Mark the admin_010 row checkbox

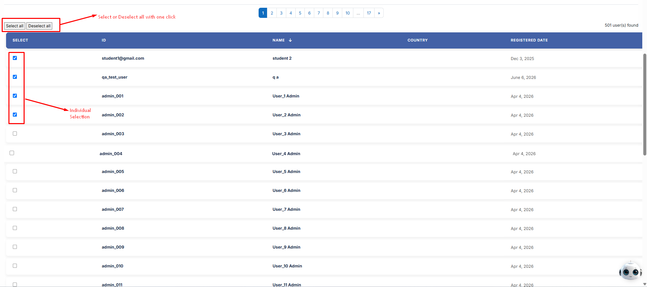click(x=15, y=266)
